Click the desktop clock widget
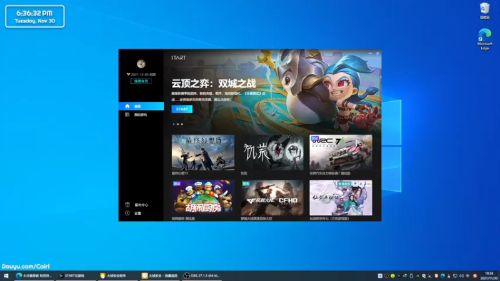Viewport: 500px width, 281px height. click(x=35, y=16)
